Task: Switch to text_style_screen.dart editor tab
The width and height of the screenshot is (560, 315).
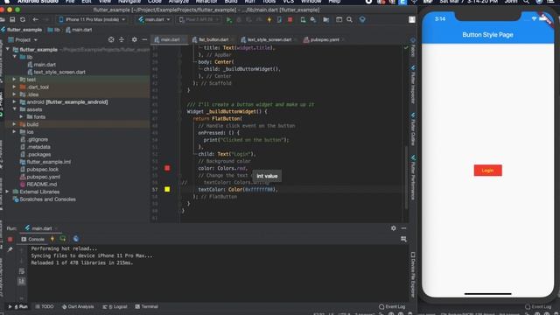Action: 267,39
